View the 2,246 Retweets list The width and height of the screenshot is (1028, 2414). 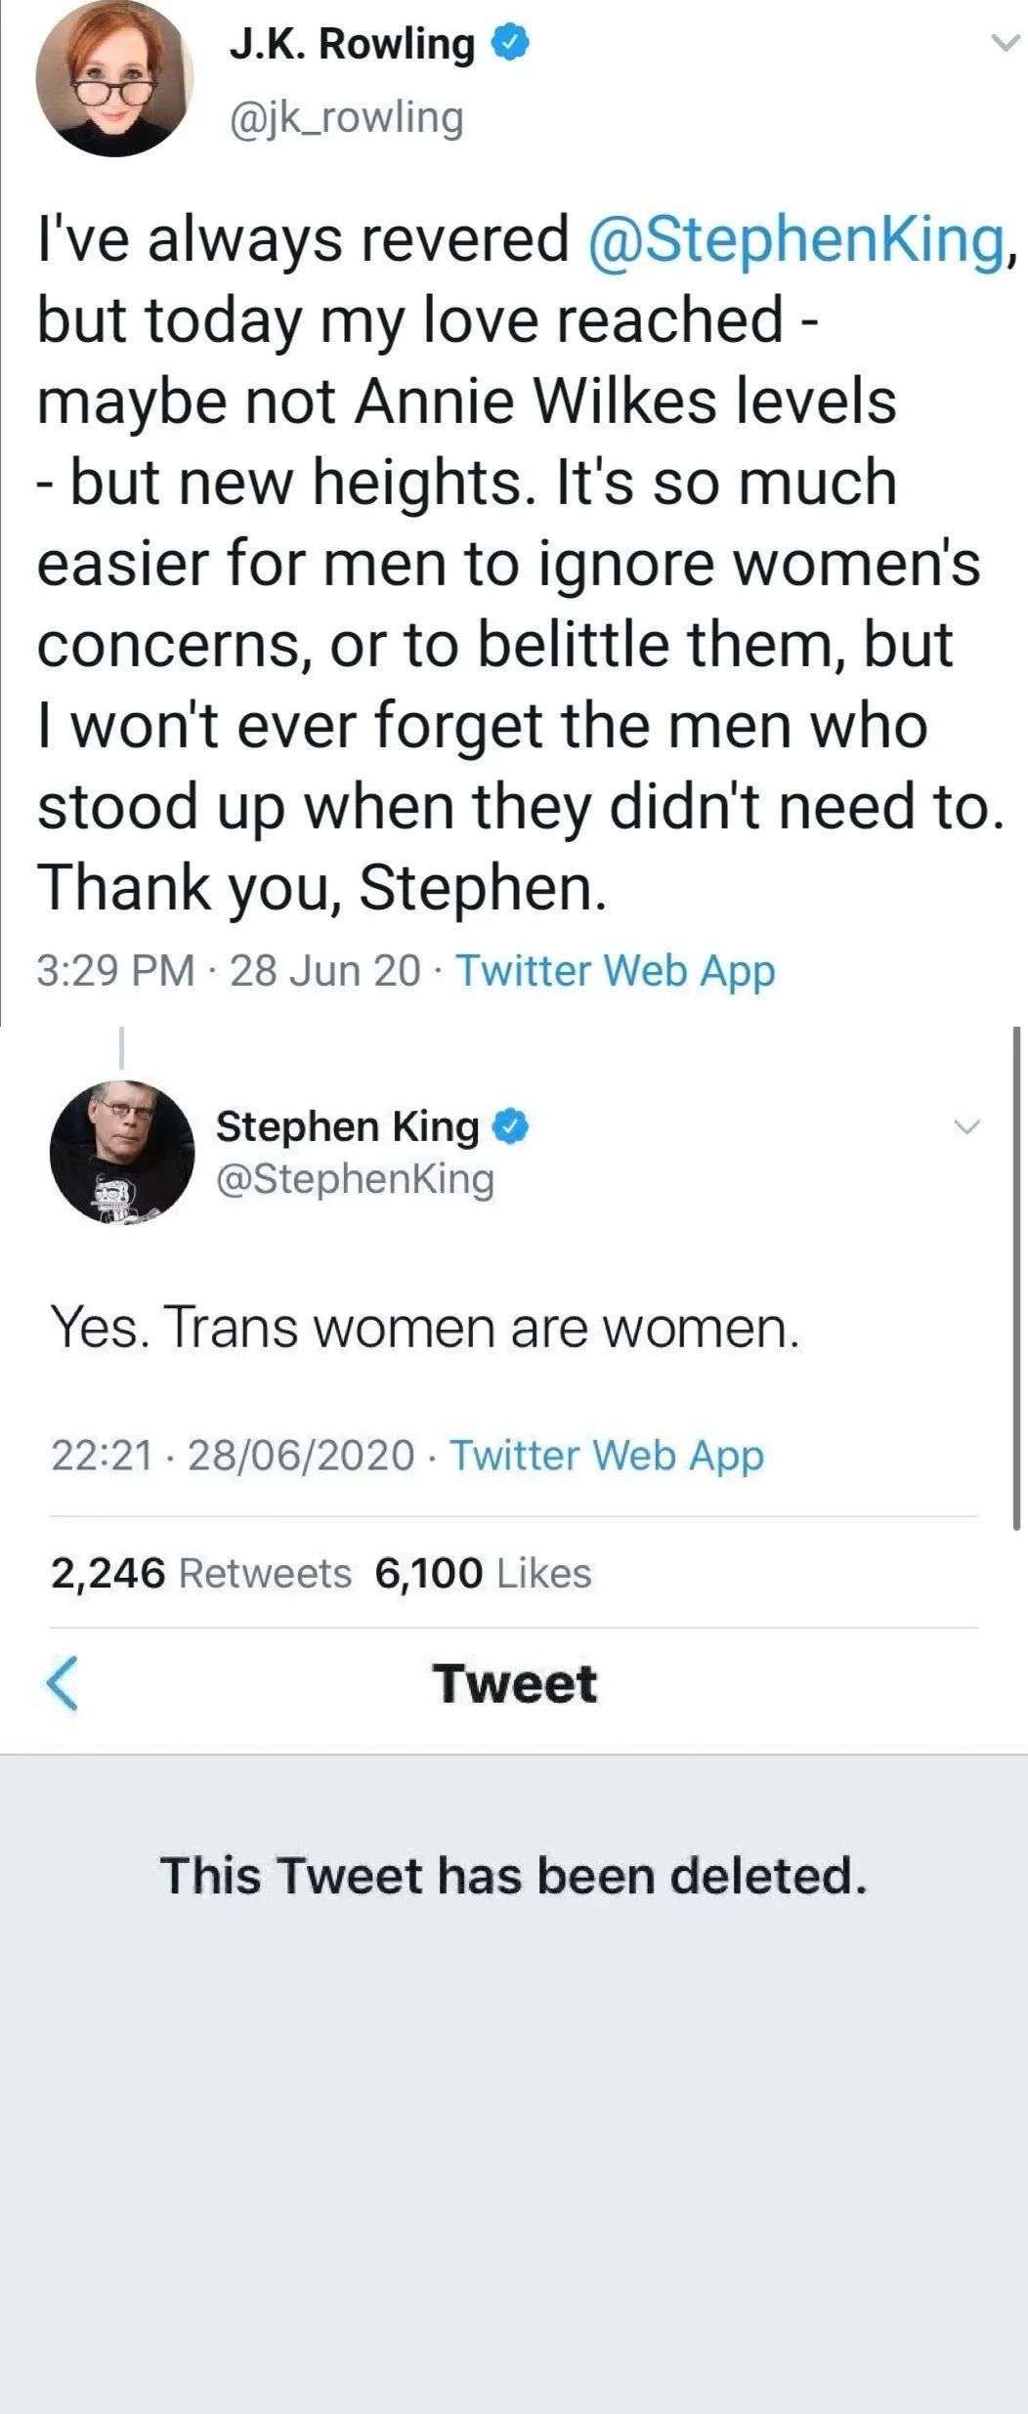pos(200,1573)
